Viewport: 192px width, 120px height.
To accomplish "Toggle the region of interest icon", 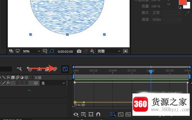I will (125, 51).
